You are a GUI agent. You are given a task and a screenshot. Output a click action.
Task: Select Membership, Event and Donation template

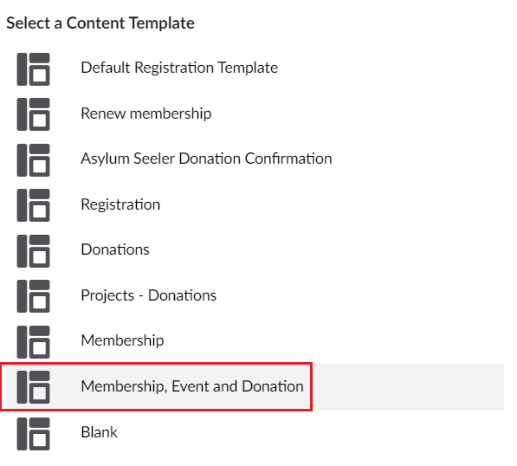click(x=192, y=386)
